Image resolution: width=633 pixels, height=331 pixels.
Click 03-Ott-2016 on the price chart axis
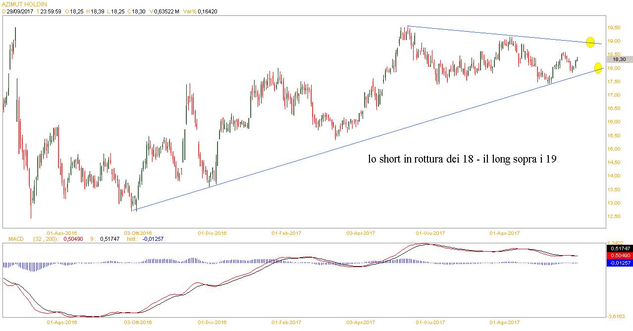tap(137, 232)
